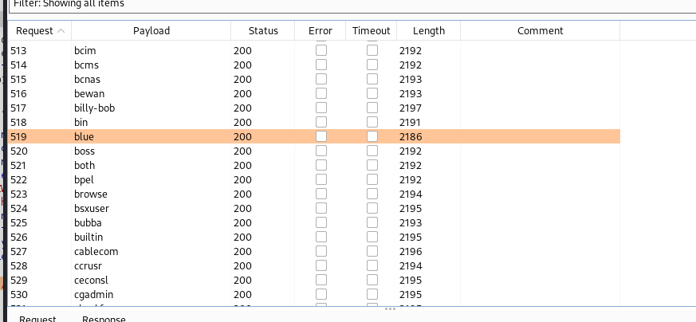Click the Error column header
696x322 pixels.
tap(320, 31)
